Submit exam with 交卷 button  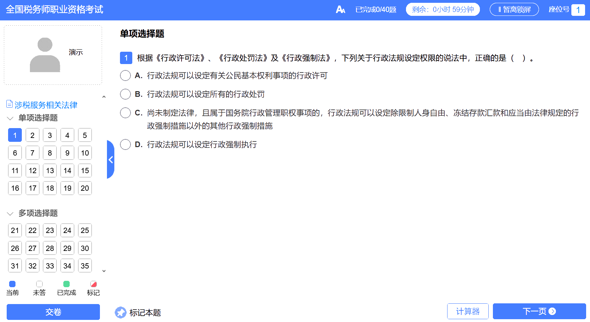pos(53,312)
